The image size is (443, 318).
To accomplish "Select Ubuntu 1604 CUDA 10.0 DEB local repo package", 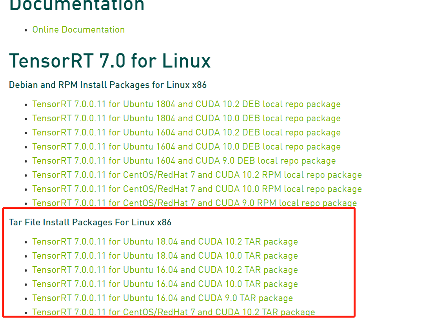I will pyautogui.click(x=186, y=146).
